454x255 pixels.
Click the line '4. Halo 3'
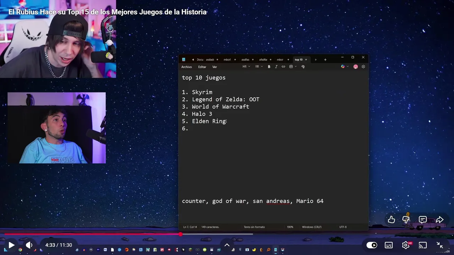[197, 114]
